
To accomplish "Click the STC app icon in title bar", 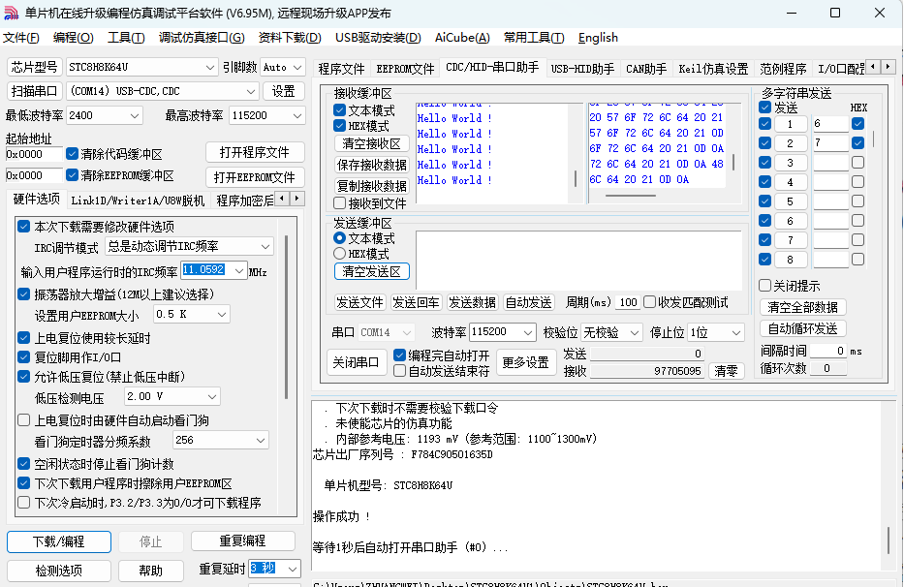I will 12,13.
